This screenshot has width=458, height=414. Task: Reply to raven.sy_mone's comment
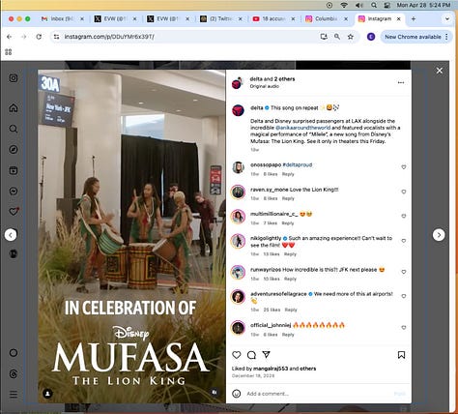288,198
